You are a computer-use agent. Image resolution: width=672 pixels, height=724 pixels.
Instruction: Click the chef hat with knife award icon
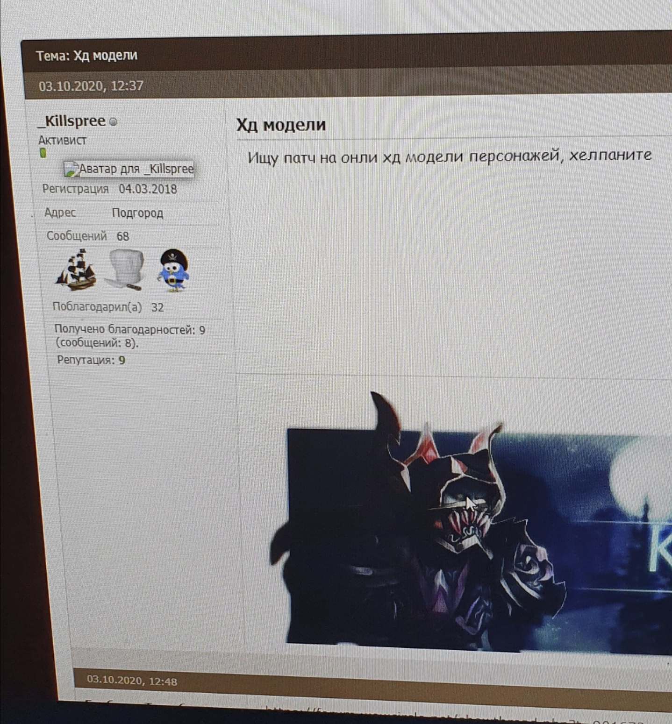pos(125,270)
